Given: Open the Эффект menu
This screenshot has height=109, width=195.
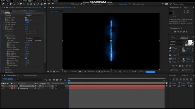Looking at the screenshot, I should pos(30,1).
